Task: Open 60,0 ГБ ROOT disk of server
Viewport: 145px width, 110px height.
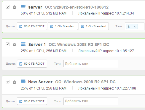Action: coord(32,26)
